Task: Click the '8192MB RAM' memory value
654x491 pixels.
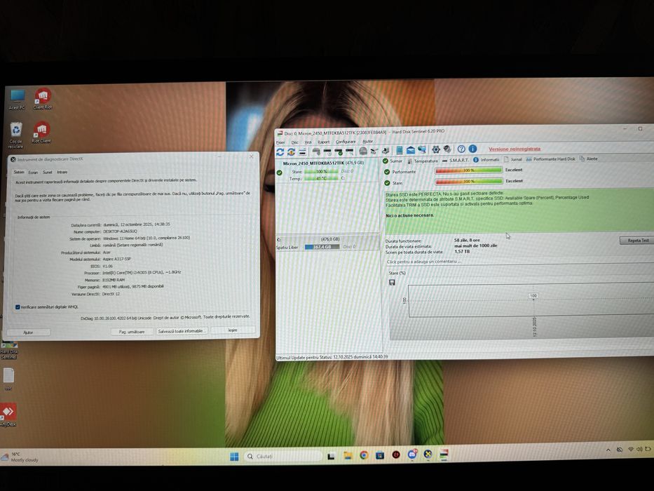Action: tap(114, 280)
